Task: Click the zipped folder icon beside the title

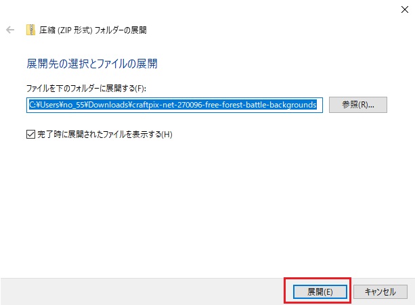Action: (30, 30)
